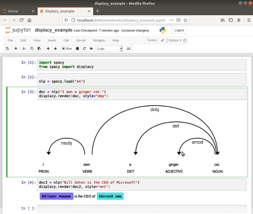Interrupt the kernel with stop icon

point(77,49)
